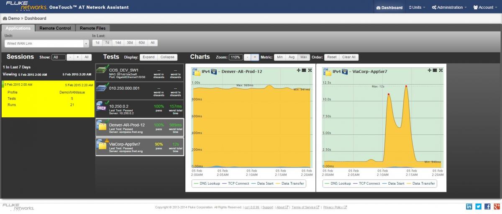Click the DHCP test icon for 10.250.0.2
The image size is (502, 214).
click(x=102, y=107)
